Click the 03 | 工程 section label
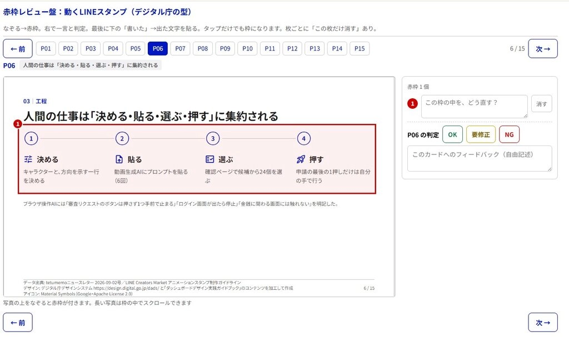 35,101
